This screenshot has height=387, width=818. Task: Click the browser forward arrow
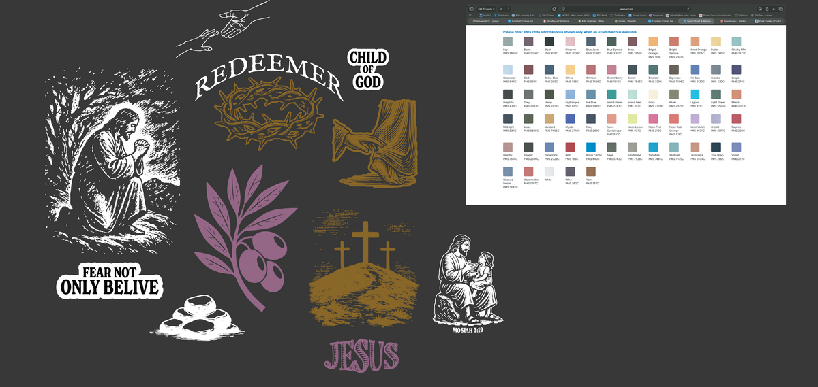[509, 9]
